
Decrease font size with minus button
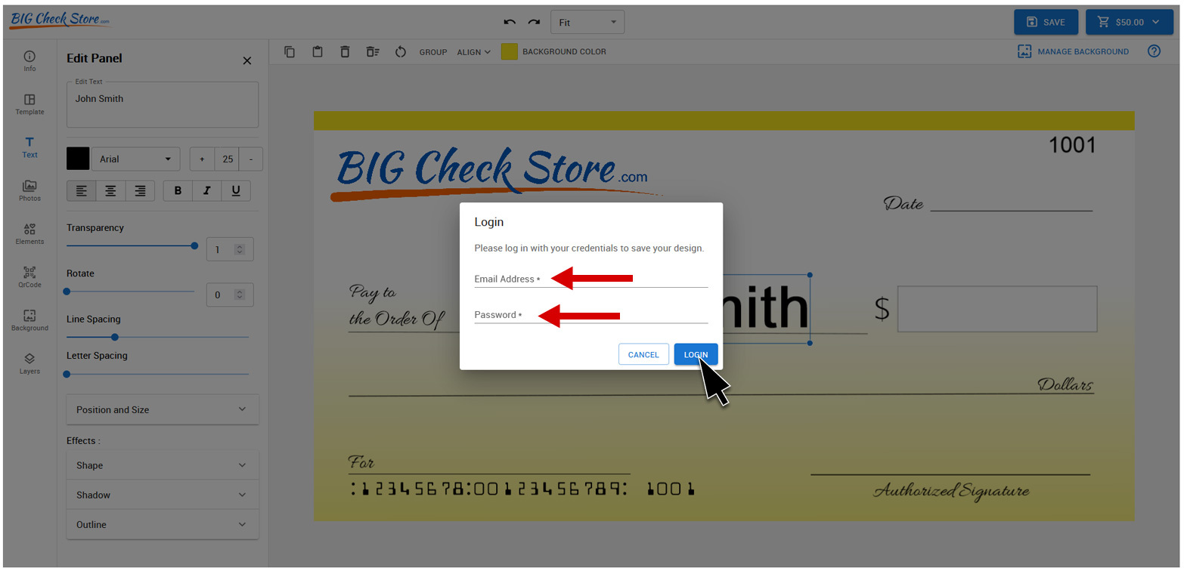pyautogui.click(x=251, y=159)
